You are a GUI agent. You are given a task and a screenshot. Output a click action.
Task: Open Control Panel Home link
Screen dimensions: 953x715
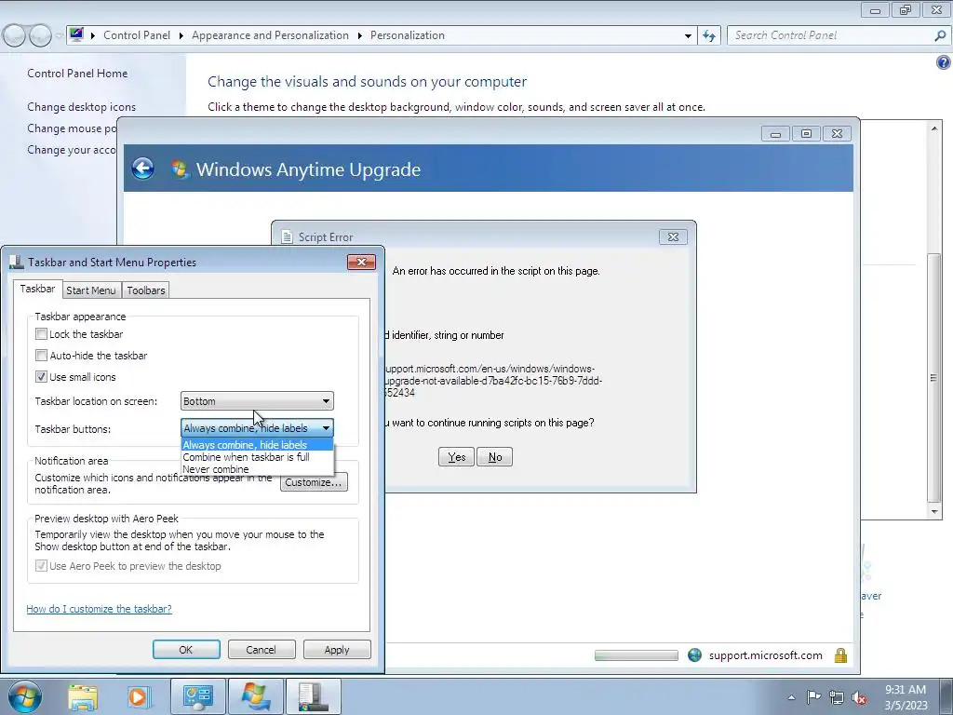(x=77, y=73)
